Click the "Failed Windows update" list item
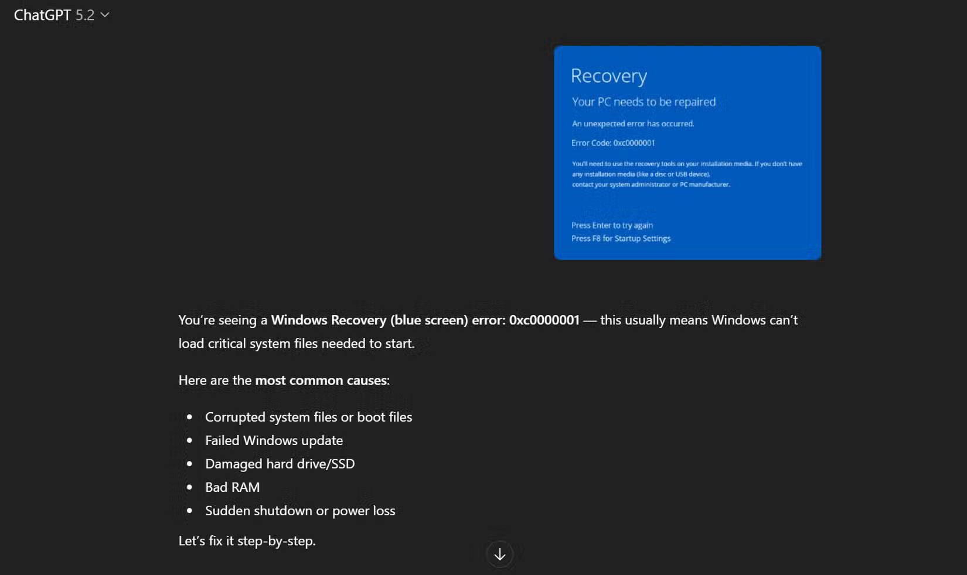967x575 pixels. coord(274,440)
